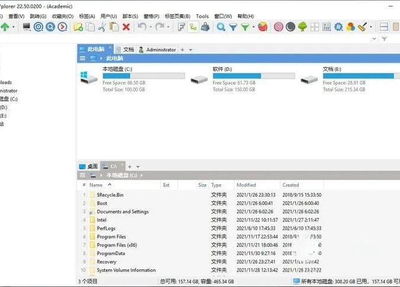Create a new folder with toolbar icon
Viewport: 400px width, 287px height.
pyautogui.click(x=78, y=27)
